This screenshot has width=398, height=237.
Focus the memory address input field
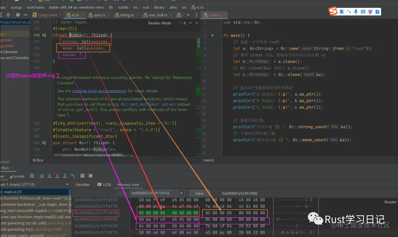tap(154, 193)
